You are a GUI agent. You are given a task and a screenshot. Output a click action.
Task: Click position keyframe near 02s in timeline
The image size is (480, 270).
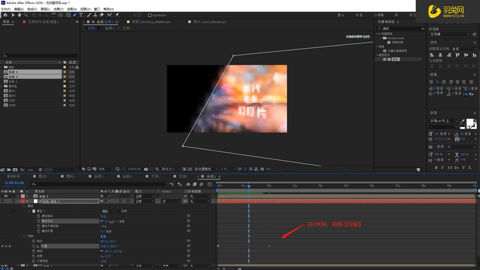[x=269, y=246]
